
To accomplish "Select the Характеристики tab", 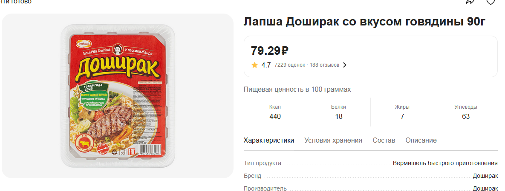I will point(269,140).
